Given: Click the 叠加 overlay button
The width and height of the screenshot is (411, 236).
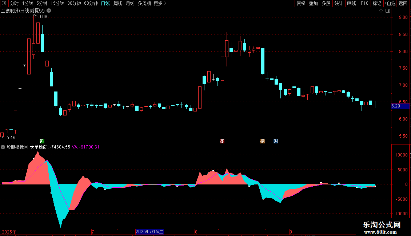Looking at the screenshot, I should (313, 3).
